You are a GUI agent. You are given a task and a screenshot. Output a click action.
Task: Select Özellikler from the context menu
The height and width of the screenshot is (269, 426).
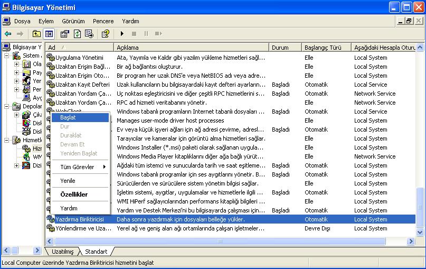[74, 194]
